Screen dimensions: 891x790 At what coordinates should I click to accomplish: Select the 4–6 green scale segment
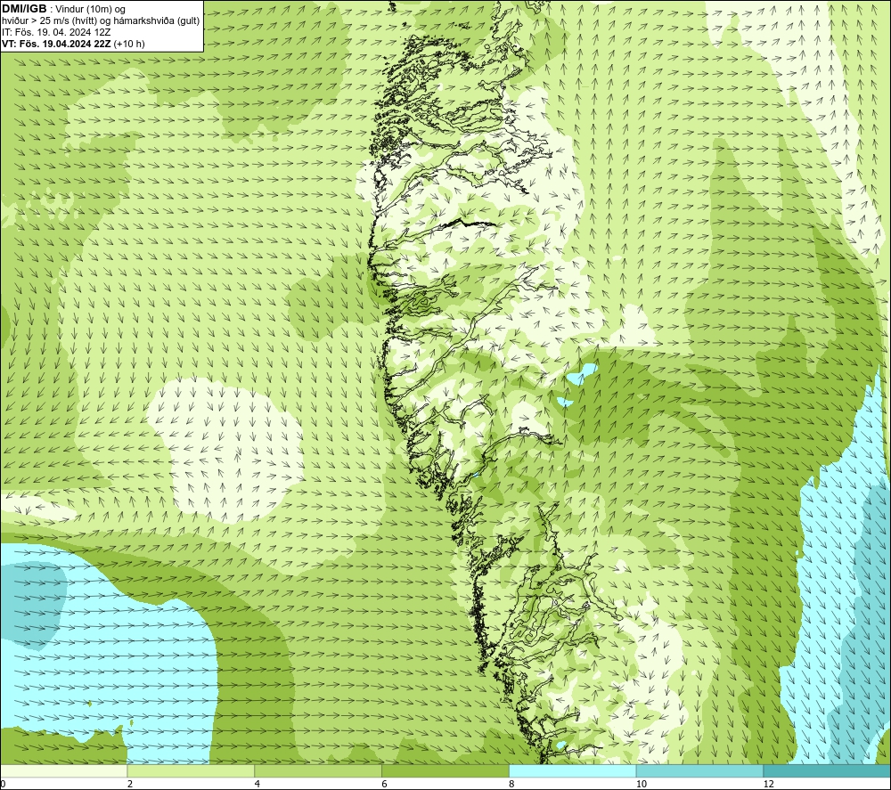(x=318, y=770)
